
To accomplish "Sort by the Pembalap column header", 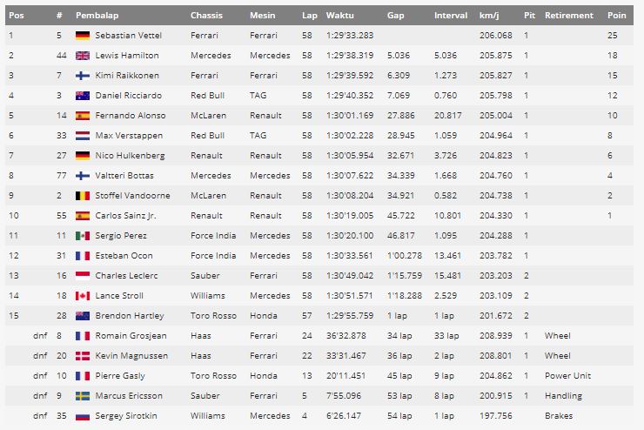I will click(97, 16).
